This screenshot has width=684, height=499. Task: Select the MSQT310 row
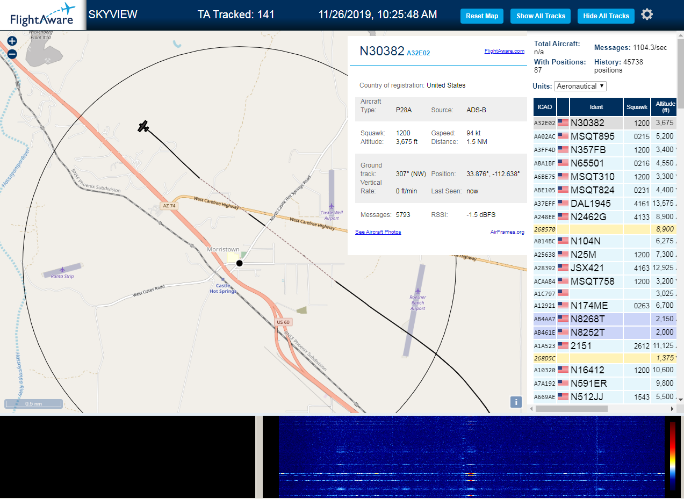click(605, 177)
